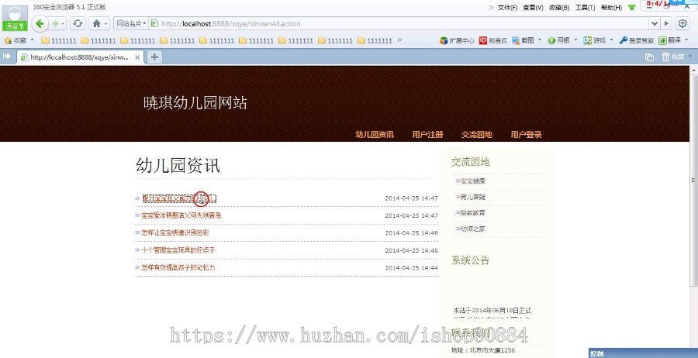Screen dimensions: 698x358
Task: Open the 收藏(B) menu
Action: tap(559, 8)
